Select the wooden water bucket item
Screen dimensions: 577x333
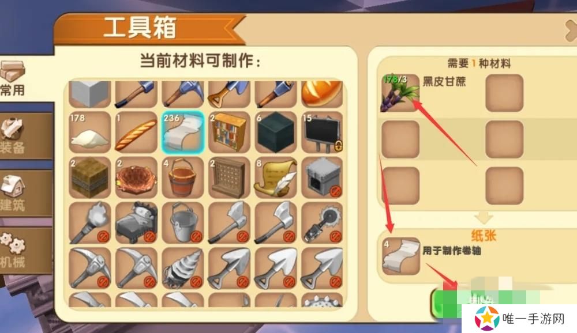pyautogui.click(x=183, y=177)
